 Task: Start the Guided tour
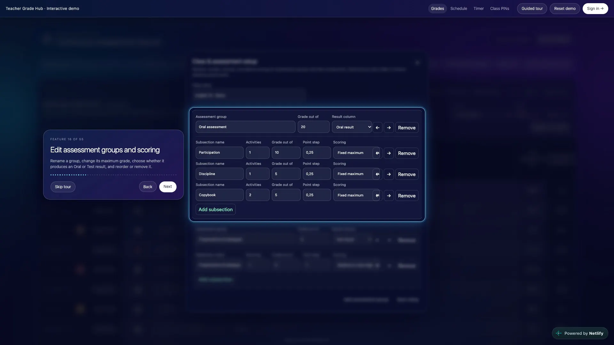(532, 9)
